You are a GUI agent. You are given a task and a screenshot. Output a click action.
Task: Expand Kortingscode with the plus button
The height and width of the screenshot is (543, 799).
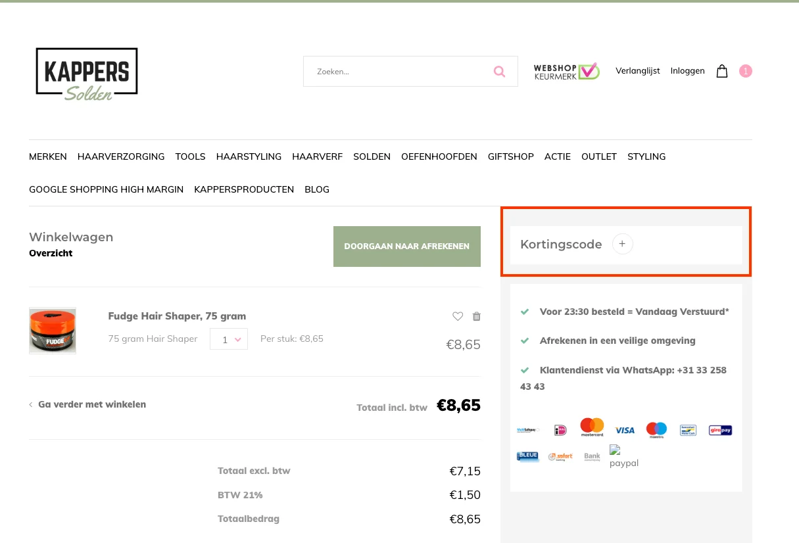(622, 244)
